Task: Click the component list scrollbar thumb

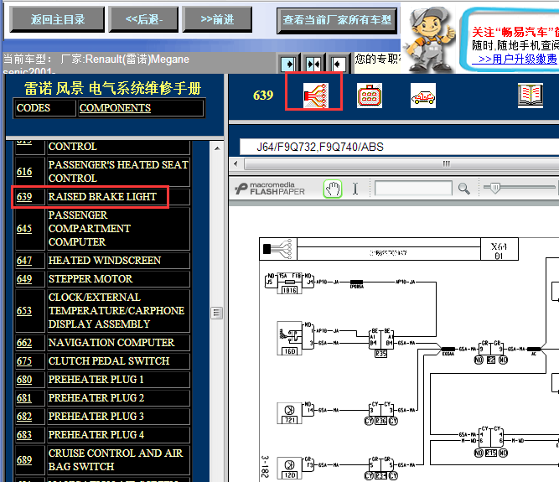Action: pos(217,313)
